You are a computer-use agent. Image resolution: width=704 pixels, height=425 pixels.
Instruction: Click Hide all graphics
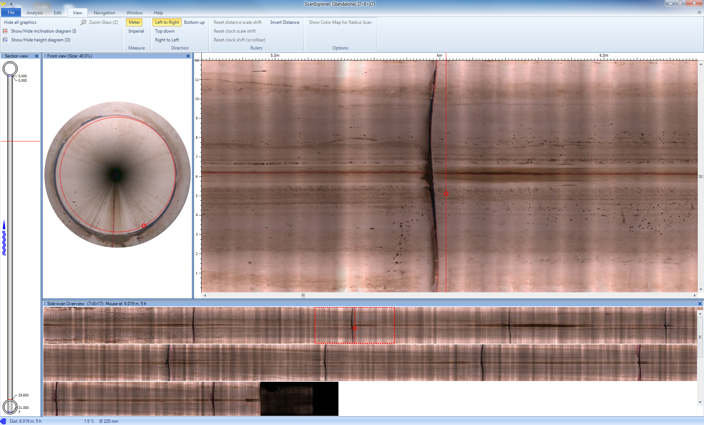(x=20, y=22)
